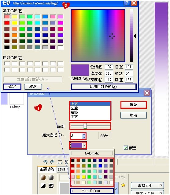Viewport: 170px width, 195px height.
Task: Pick black swatch in dropdown palette
Action: coord(73,160)
